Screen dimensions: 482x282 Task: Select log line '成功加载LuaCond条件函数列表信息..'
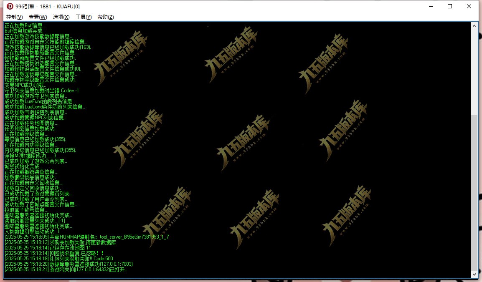pos(45,107)
